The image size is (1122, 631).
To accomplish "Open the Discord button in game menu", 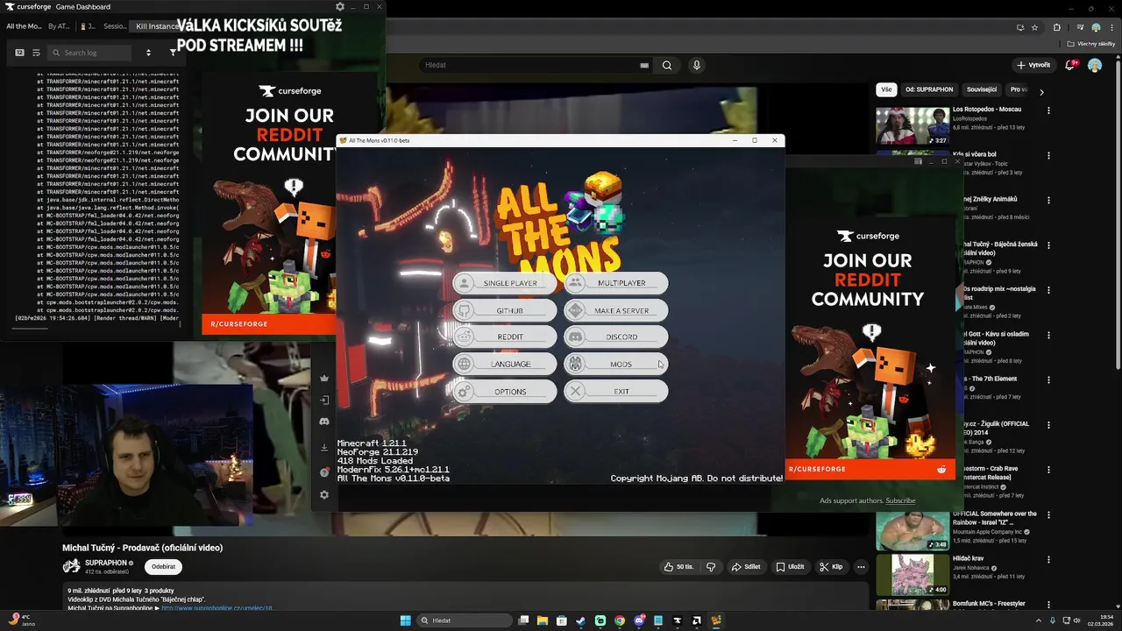I will 616,337.
